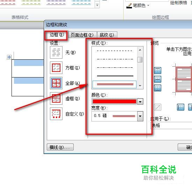
Task: Click the red color swatch field
Action: [x=115, y=102]
